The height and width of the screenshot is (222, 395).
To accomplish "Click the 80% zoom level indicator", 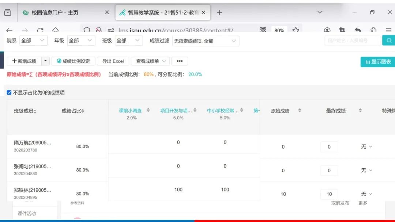I will [279, 30].
